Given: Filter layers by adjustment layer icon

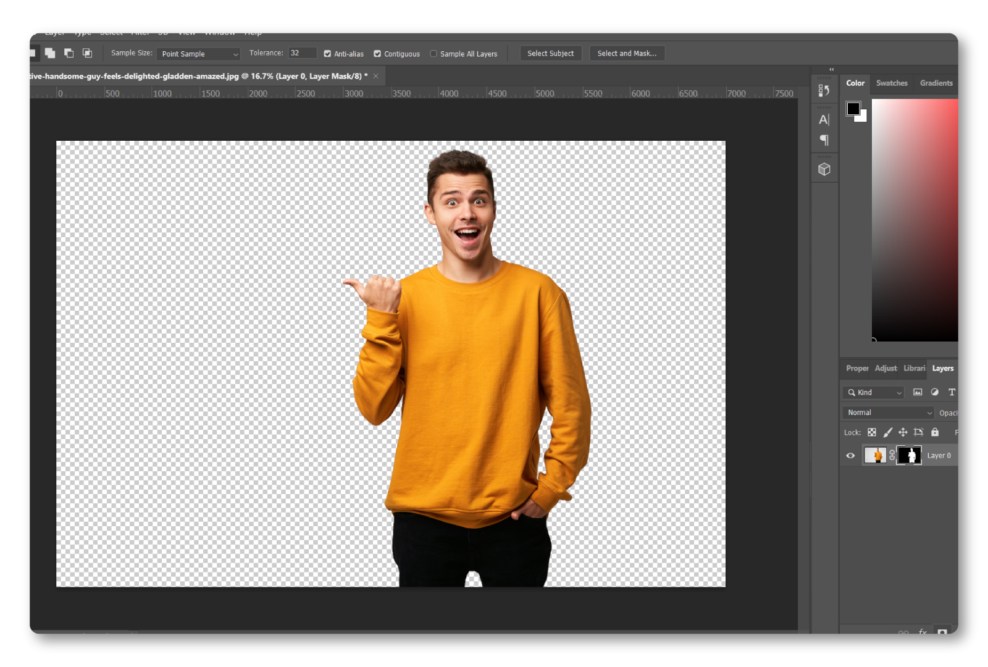Looking at the screenshot, I should pos(934,392).
